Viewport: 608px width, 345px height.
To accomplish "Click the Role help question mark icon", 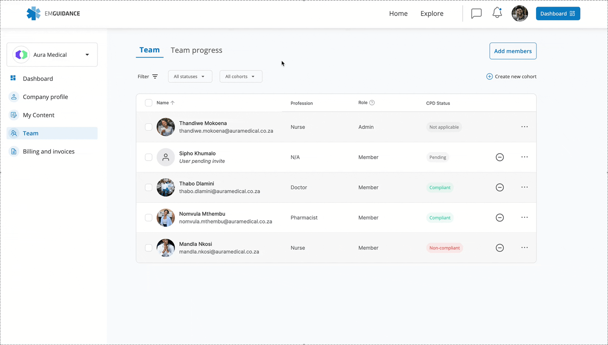I will 372,103.
